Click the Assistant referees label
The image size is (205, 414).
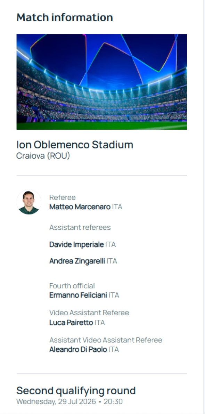point(80,228)
